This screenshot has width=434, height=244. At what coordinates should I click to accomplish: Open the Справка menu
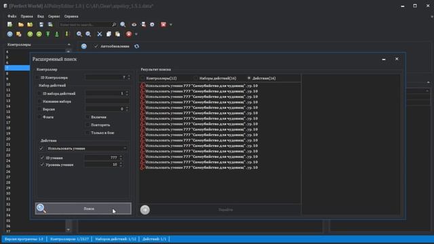(71, 16)
